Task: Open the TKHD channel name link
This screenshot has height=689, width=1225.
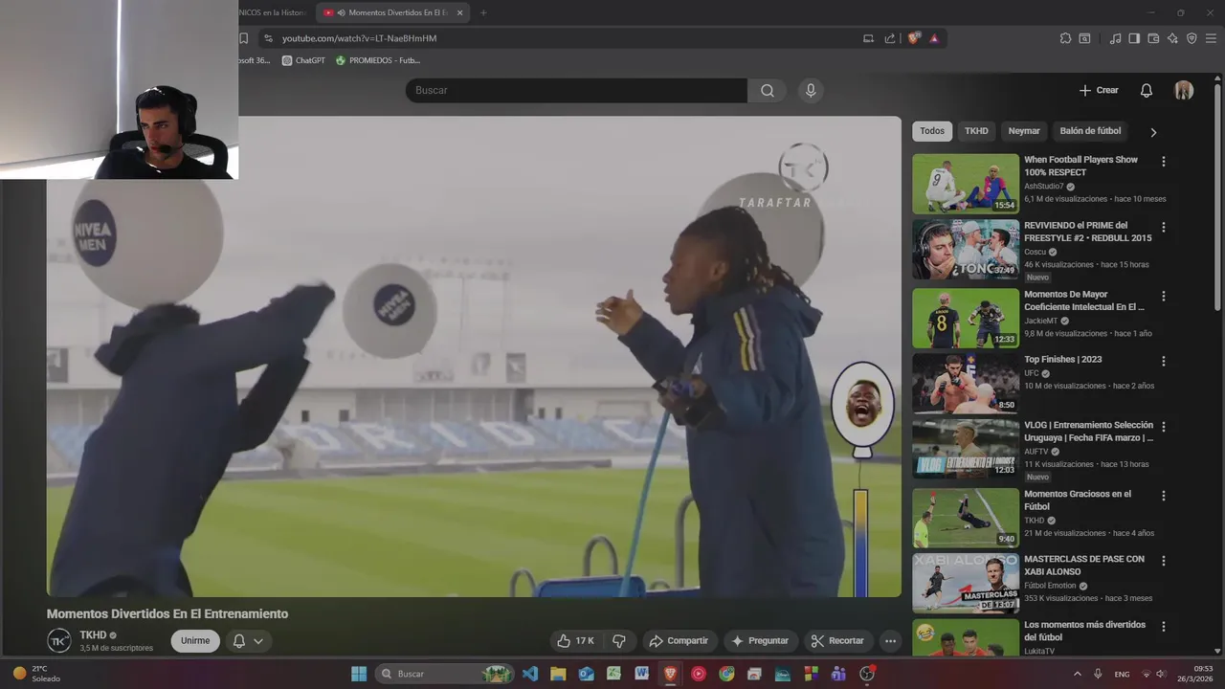Action: coord(93,635)
